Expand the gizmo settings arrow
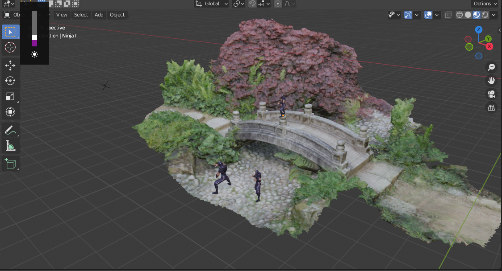The width and height of the screenshot is (502, 271). [x=417, y=15]
